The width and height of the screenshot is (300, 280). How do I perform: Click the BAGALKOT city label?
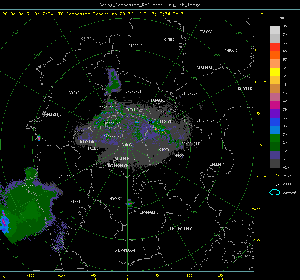pyautogui.click(x=133, y=91)
